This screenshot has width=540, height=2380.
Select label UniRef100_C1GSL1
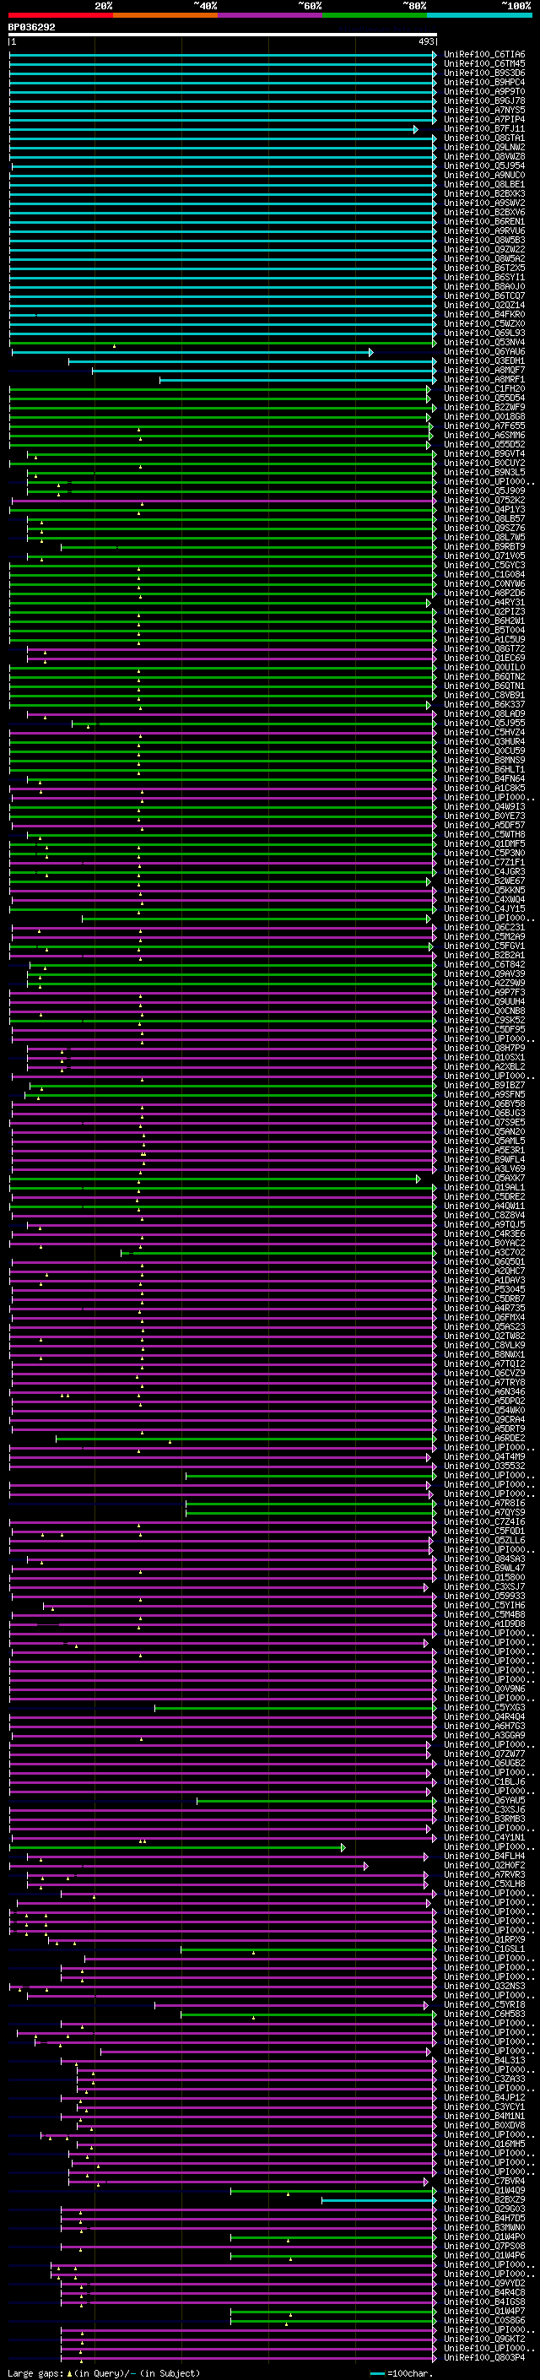click(x=484, y=1949)
